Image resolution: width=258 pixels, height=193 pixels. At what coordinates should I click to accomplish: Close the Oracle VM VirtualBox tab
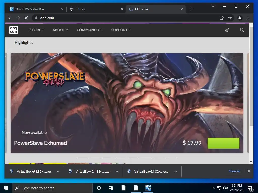coord(62,9)
